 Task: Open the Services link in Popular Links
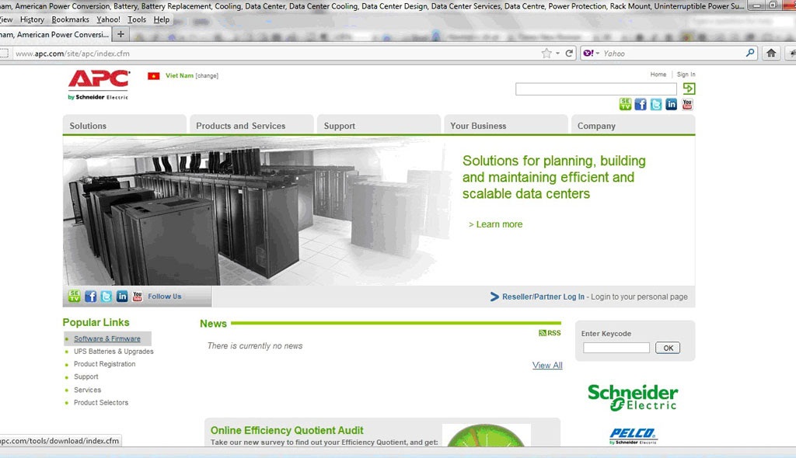click(x=87, y=390)
